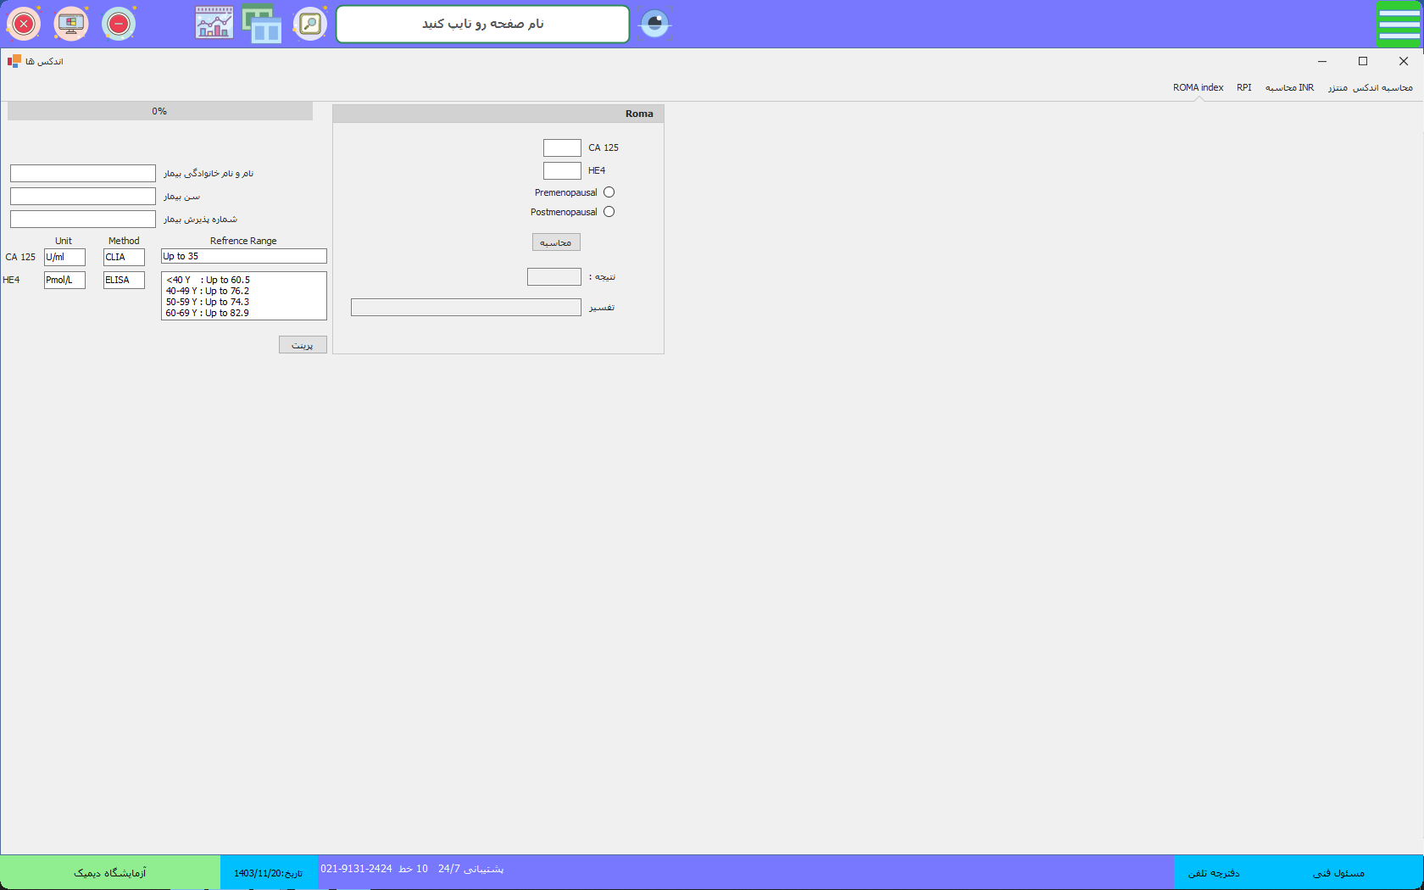Select the Premenopausal radio button
The height and width of the screenshot is (890, 1424).
point(609,192)
